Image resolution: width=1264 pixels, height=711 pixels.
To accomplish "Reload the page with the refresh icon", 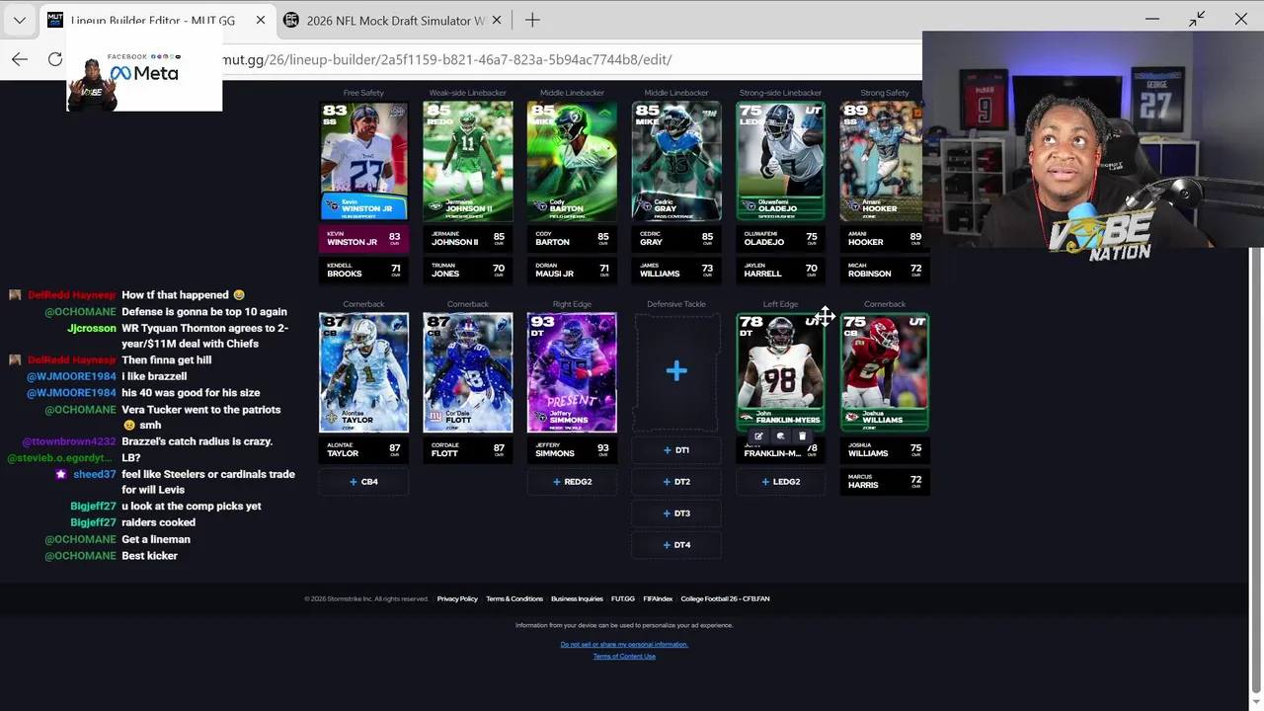I will pos(55,59).
